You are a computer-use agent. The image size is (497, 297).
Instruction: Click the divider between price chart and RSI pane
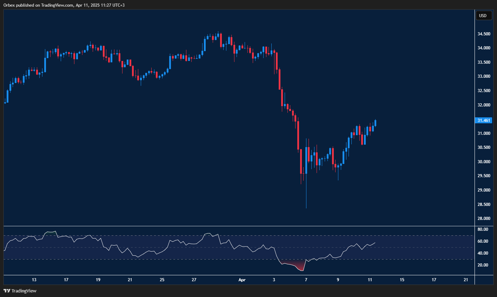click(239, 226)
